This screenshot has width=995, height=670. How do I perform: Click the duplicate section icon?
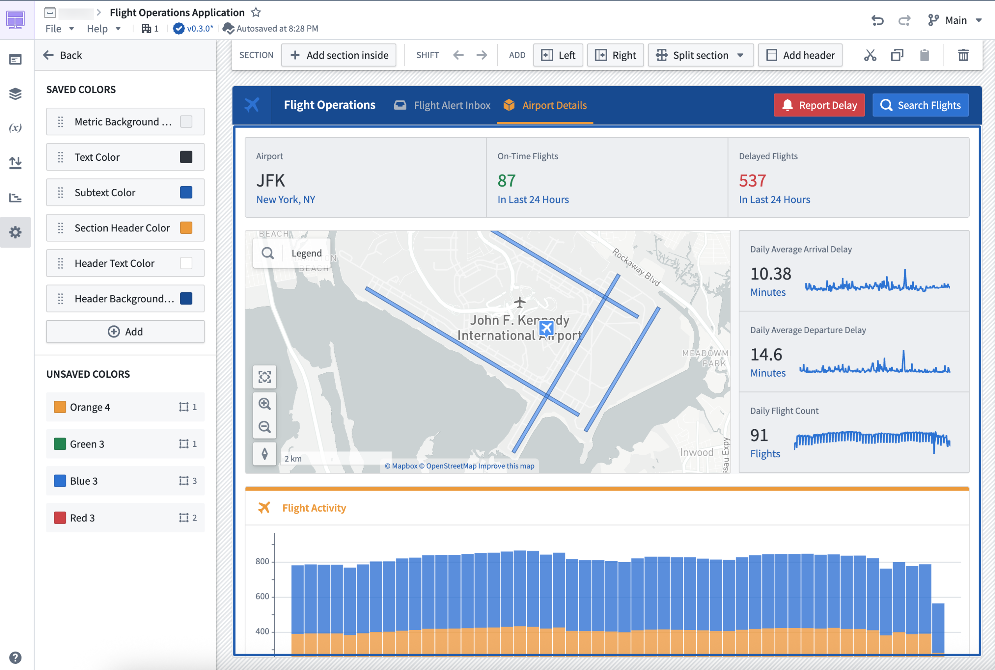897,55
